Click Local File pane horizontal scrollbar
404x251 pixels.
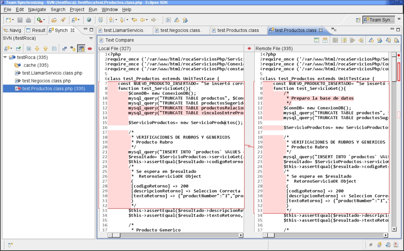point(176,235)
